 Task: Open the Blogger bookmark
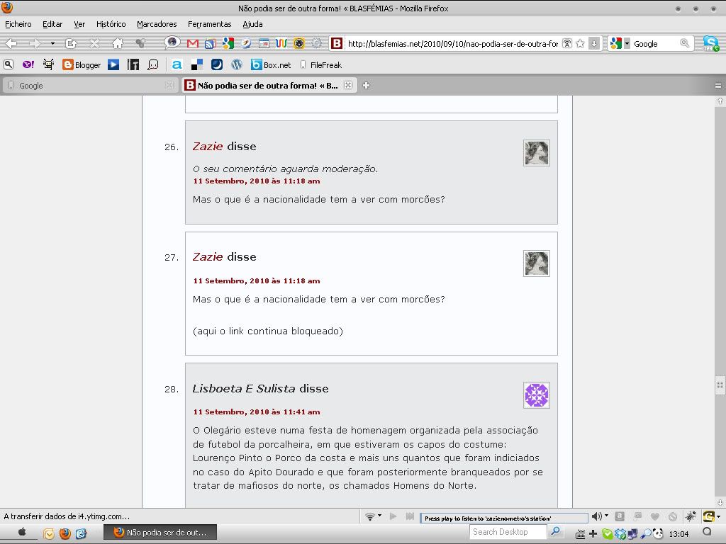(82, 64)
